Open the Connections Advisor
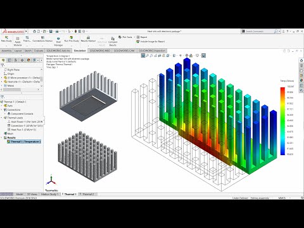Viewport: 304px width, 228px height. pos(42,39)
